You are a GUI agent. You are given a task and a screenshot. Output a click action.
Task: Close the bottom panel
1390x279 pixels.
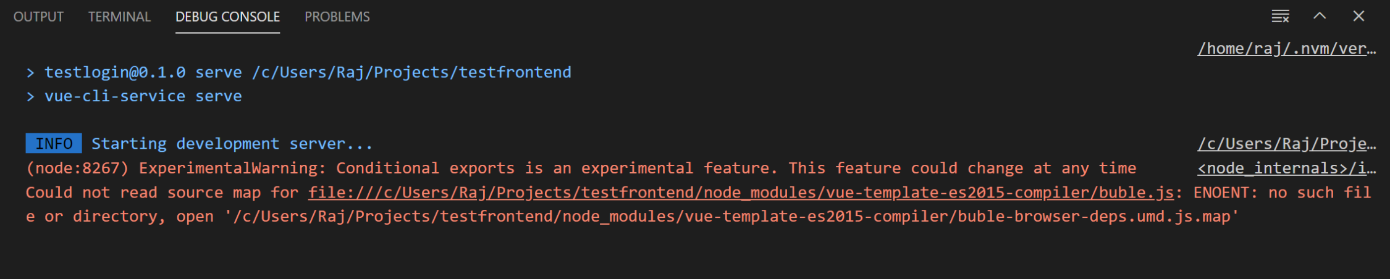(x=1358, y=16)
